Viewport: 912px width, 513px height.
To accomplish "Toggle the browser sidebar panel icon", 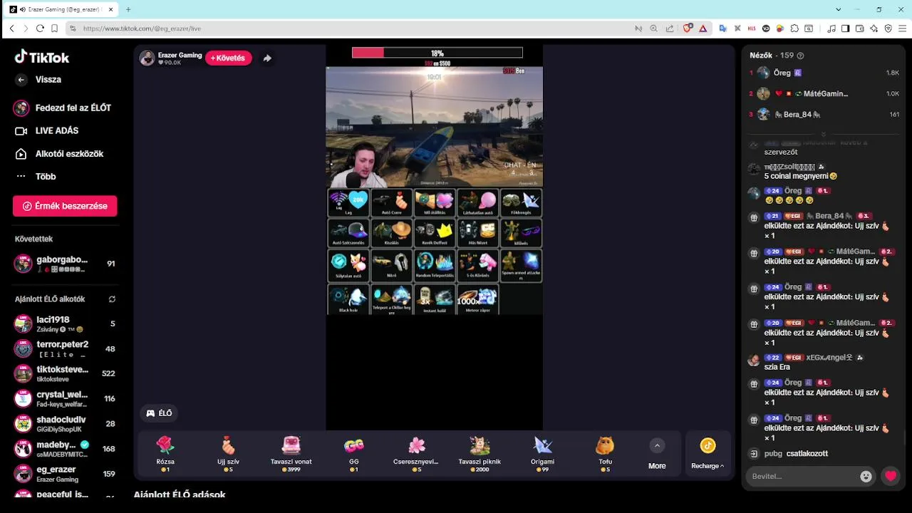I will click(845, 28).
